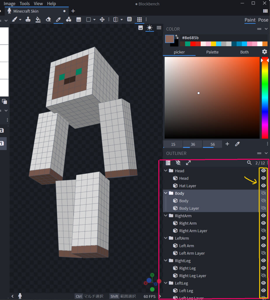Pick the Draw Shape tool

(68, 20)
